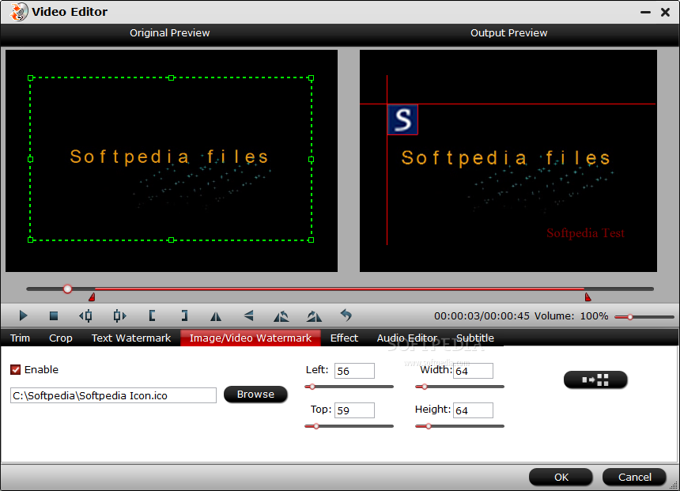Reset changes with the undo arrow icon
680x491 pixels.
(346, 315)
